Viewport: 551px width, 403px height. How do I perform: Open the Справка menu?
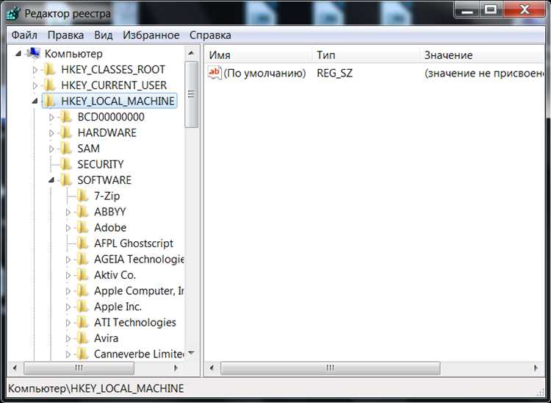click(x=210, y=35)
